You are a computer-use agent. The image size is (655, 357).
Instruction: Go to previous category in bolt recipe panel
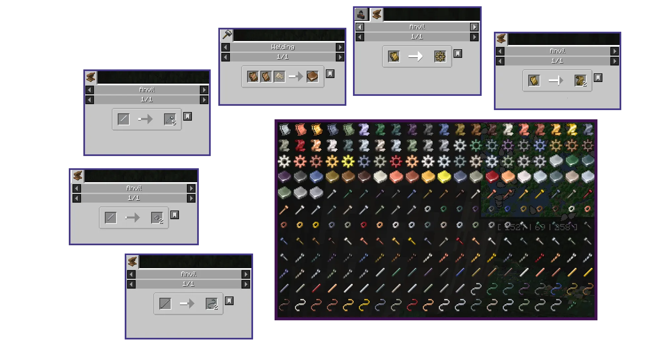(90, 90)
